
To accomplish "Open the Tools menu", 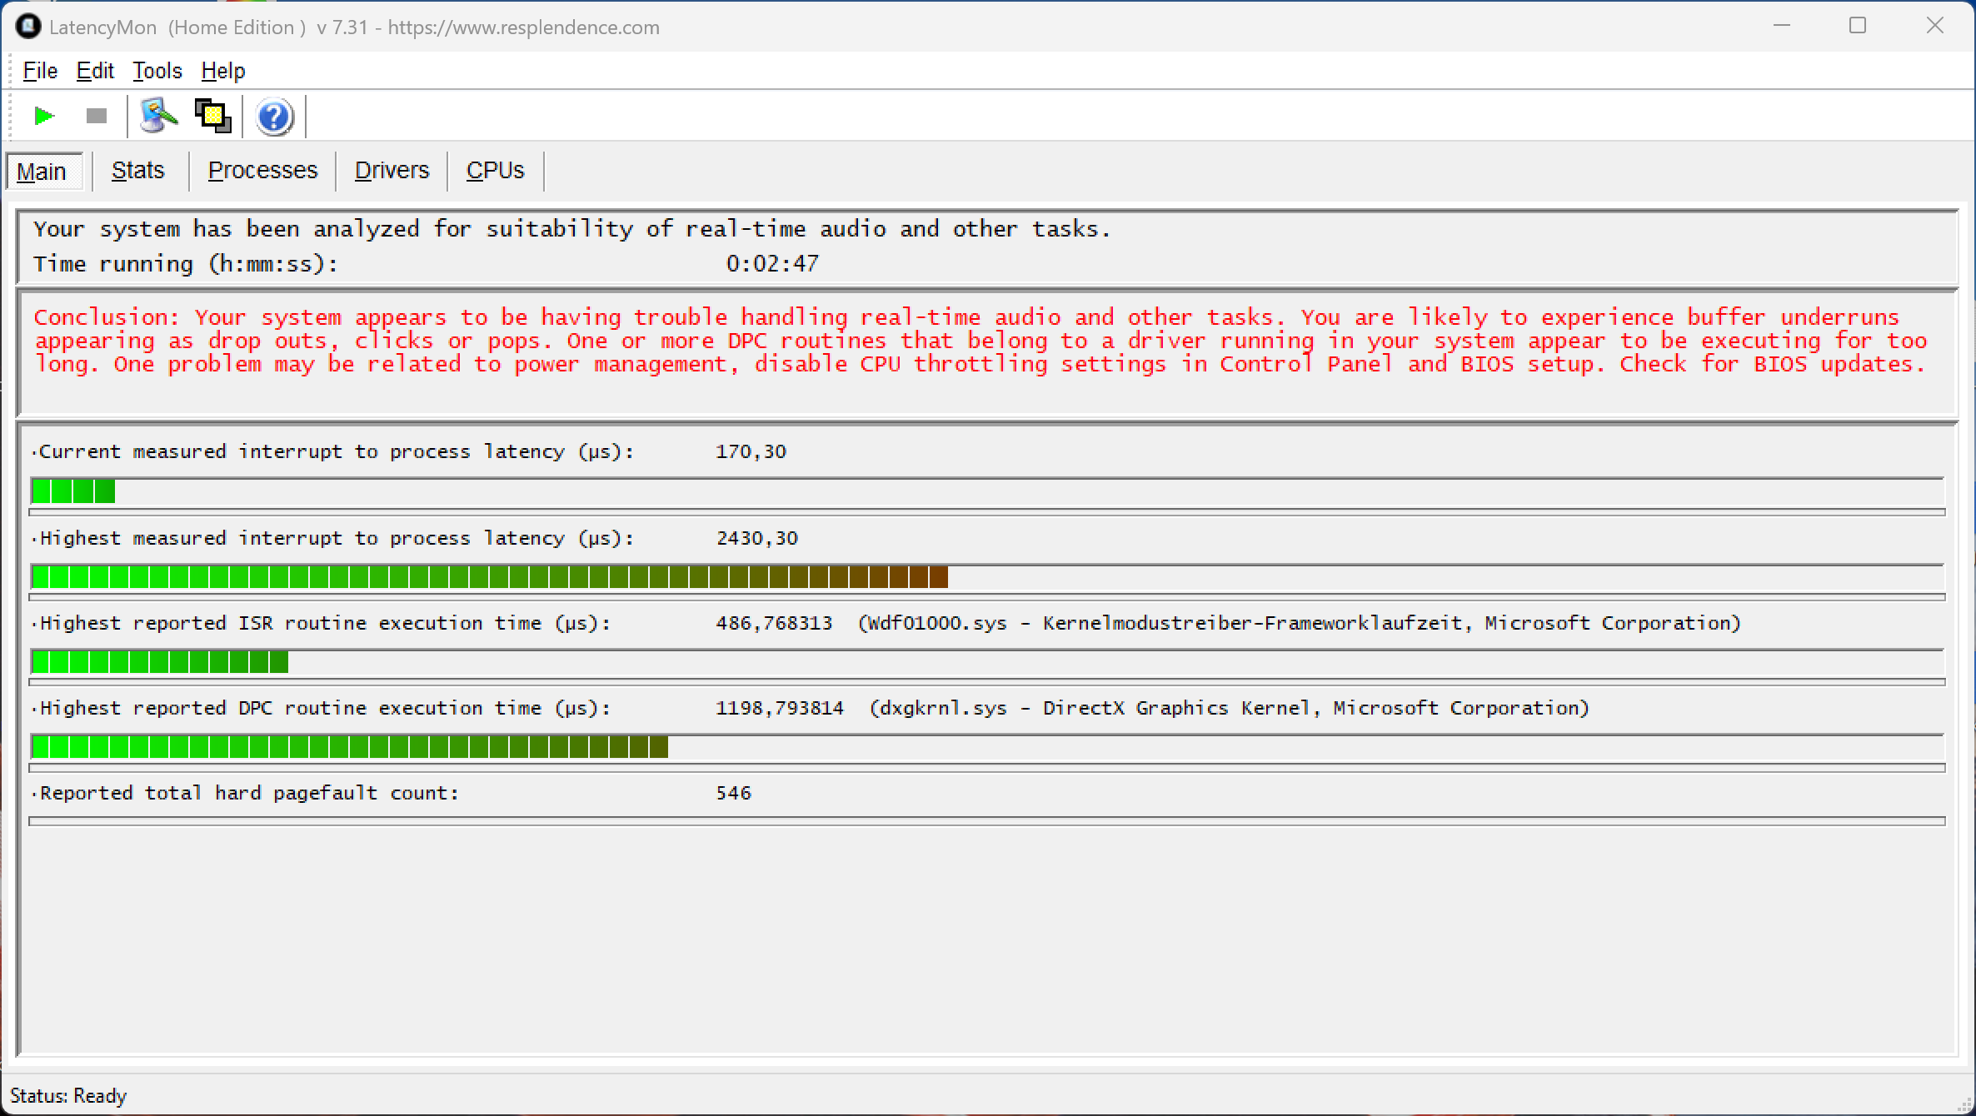I will [157, 71].
